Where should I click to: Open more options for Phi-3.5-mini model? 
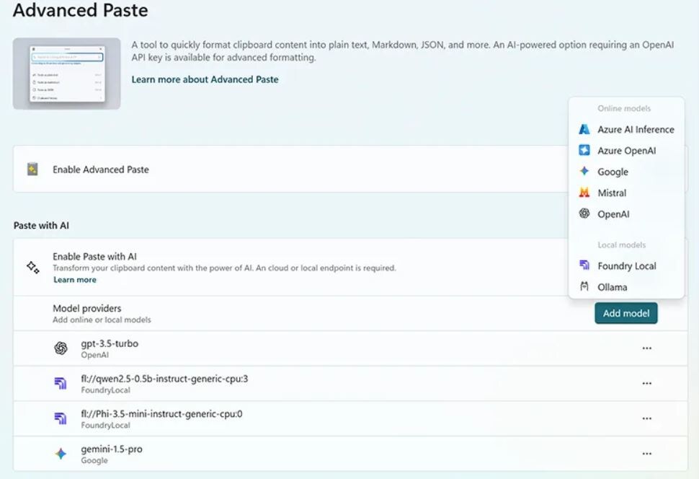(x=647, y=418)
